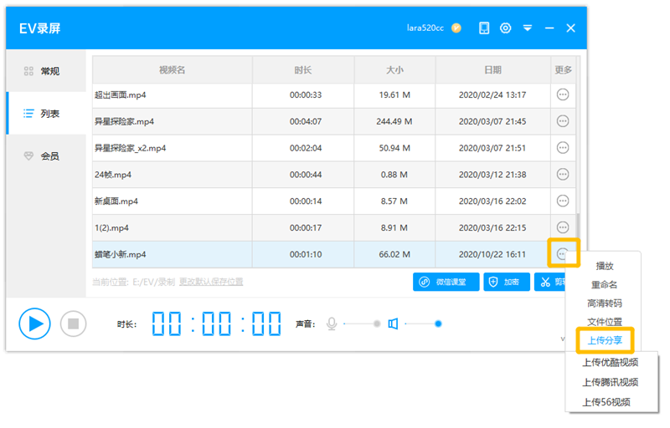670x428 pixels.
Task: Sort by the 视频名 column header
Action: coord(173,70)
